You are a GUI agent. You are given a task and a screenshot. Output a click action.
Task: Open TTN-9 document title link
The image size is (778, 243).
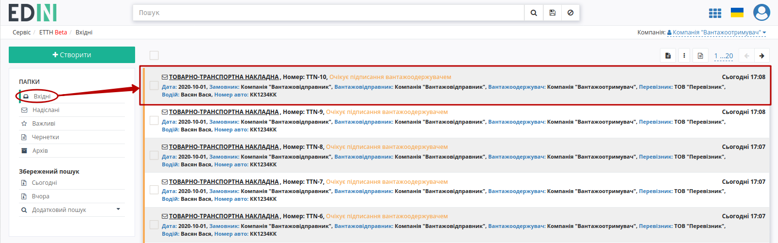[224, 112]
